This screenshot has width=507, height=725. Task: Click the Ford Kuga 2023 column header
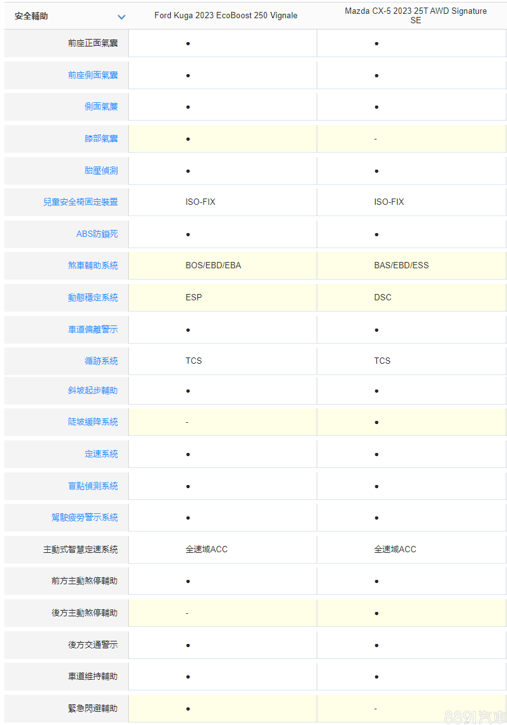(226, 16)
